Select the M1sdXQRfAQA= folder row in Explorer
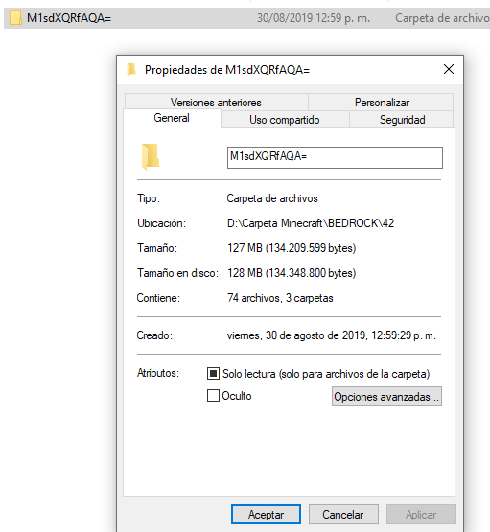Viewport: 490px width, 532px height. (246, 18)
